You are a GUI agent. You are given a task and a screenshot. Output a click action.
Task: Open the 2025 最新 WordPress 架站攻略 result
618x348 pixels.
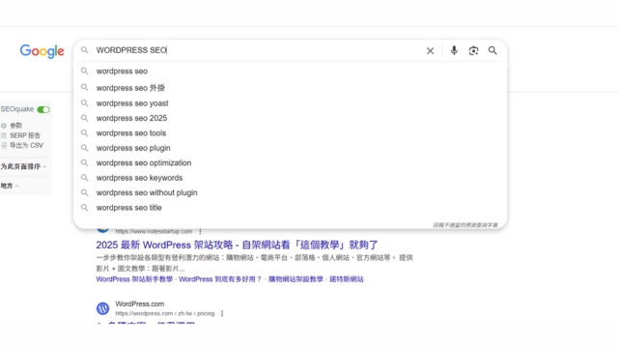point(237,245)
